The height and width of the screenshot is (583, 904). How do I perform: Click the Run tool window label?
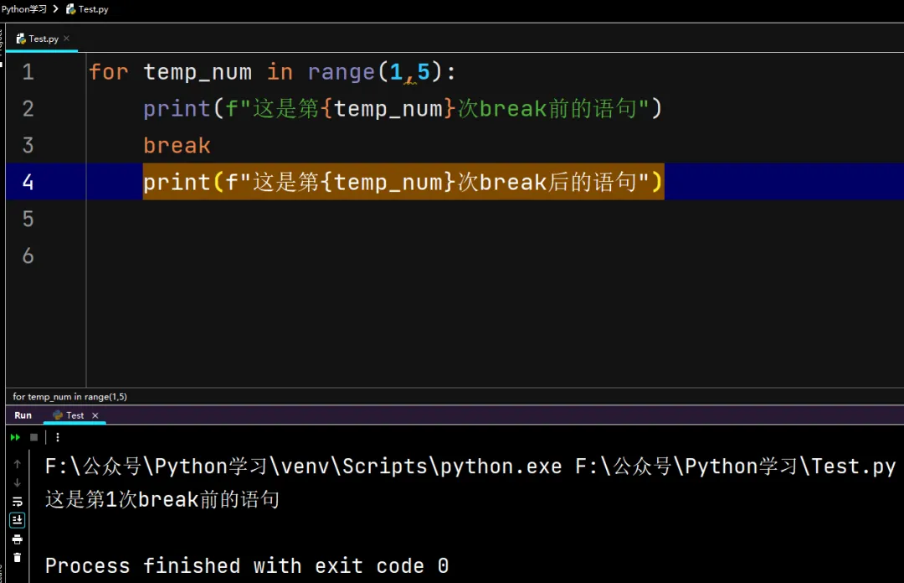point(23,415)
